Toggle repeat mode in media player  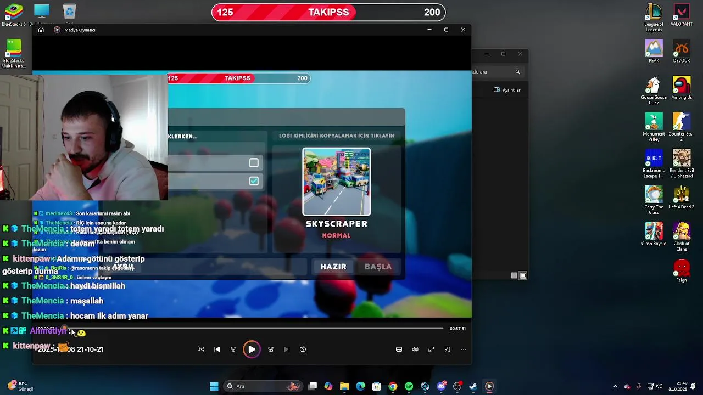[303, 349]
